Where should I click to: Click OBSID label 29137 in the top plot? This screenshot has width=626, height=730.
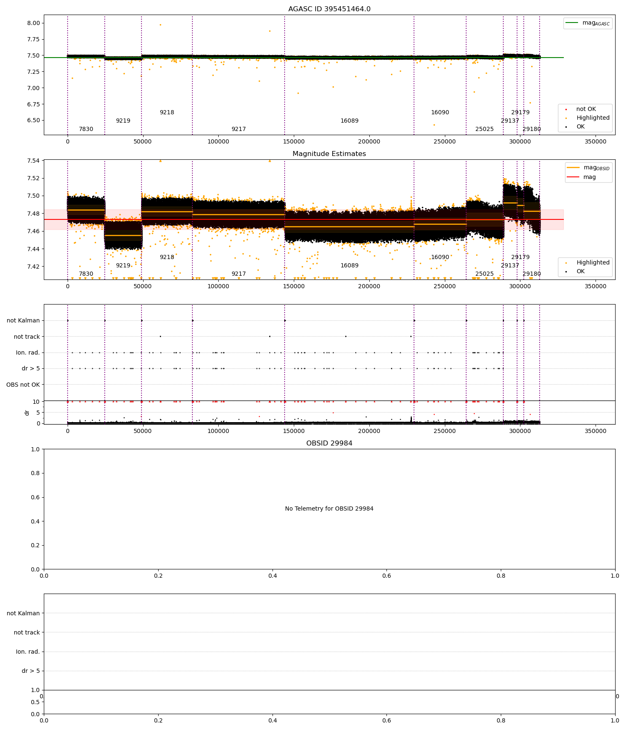[510, 121]
